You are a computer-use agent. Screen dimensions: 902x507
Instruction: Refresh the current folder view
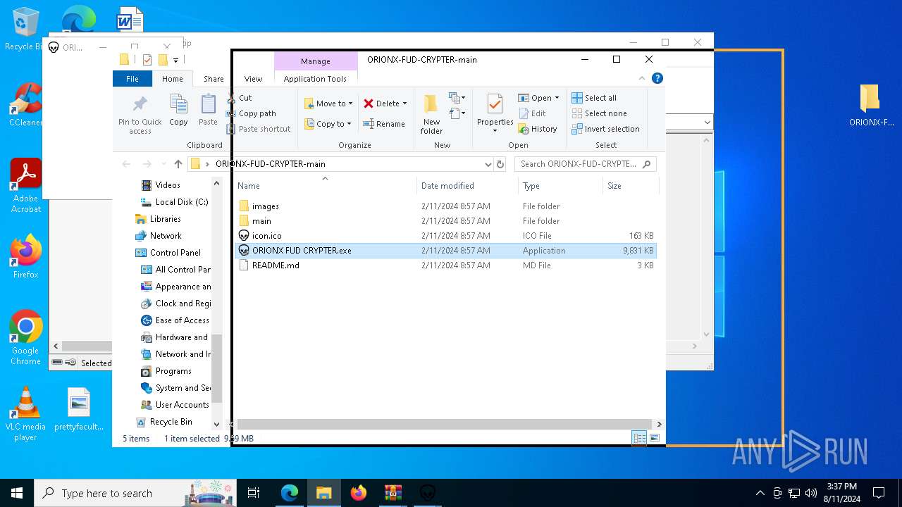(500, 164)
